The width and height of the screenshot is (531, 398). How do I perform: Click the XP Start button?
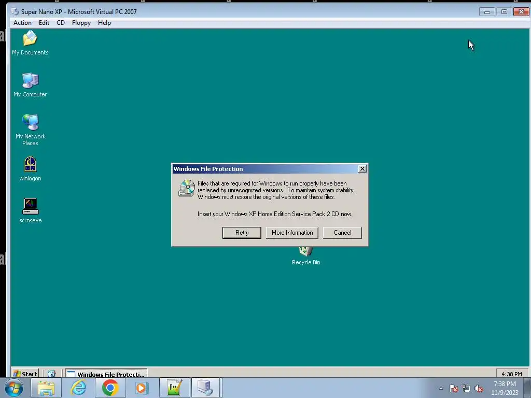tap(25, 374)
